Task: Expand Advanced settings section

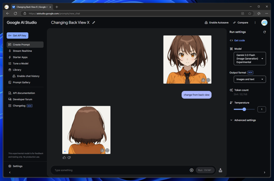Action: click(243, 120)
